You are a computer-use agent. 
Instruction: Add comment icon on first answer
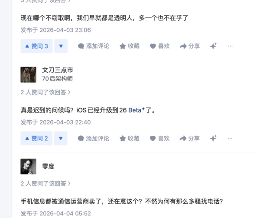[x=81, y=46]
